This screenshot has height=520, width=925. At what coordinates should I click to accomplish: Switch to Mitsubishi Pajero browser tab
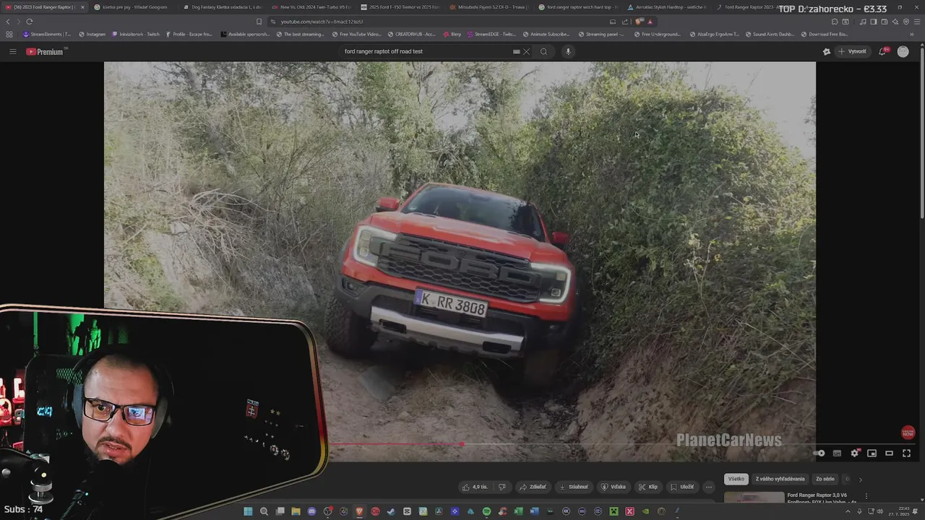point(488,7)
